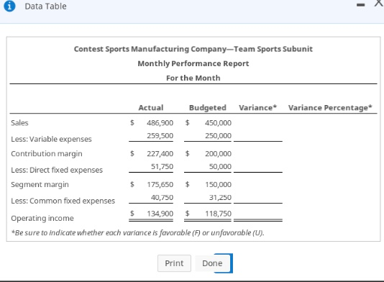Click For the Month heading
Image resolution: width=384 pixels, height=282 pixels.
pyautogui.click(x=193, y=78)
